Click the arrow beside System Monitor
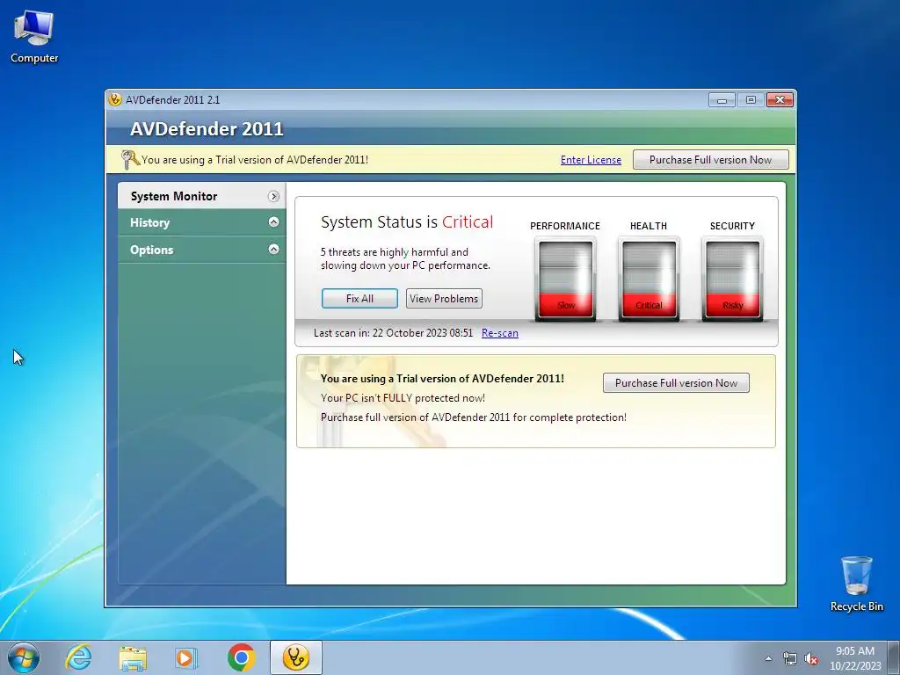Viewport: 900px width, 675px height. [x=274, y=196]
